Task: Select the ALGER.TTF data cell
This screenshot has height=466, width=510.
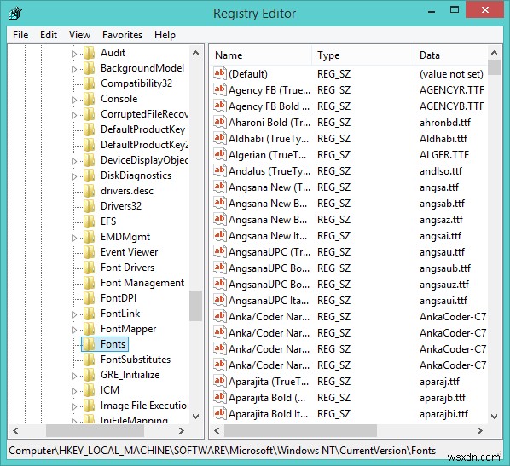Action: (x=444, y=155)
